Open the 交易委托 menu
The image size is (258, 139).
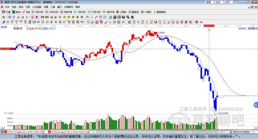(x=69, y=7)
